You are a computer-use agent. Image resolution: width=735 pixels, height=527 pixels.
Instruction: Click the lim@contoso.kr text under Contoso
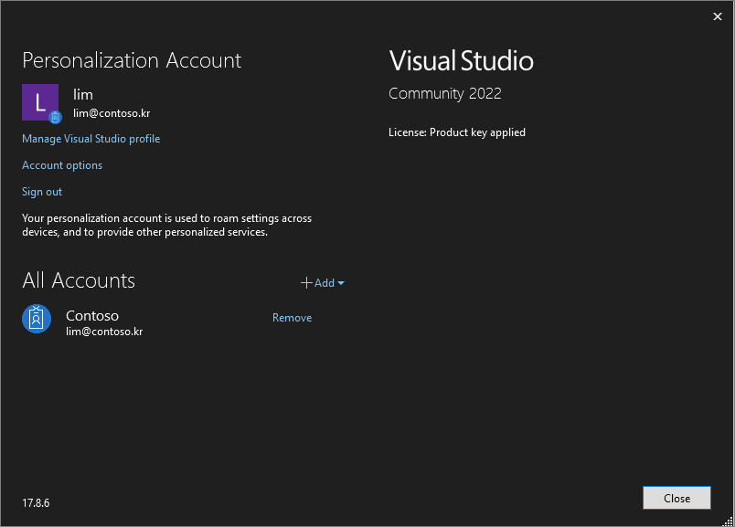(104, 332)
